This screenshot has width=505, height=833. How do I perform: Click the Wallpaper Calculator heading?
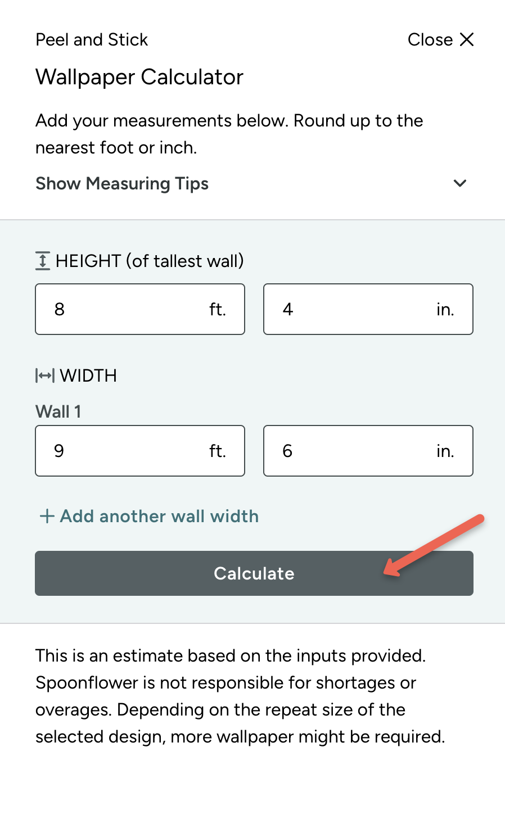pos(139,77)
